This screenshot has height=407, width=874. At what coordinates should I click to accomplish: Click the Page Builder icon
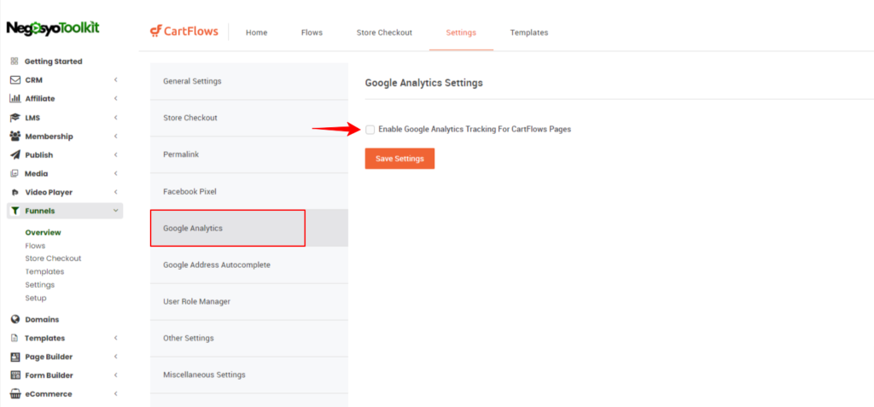[15, 357]
